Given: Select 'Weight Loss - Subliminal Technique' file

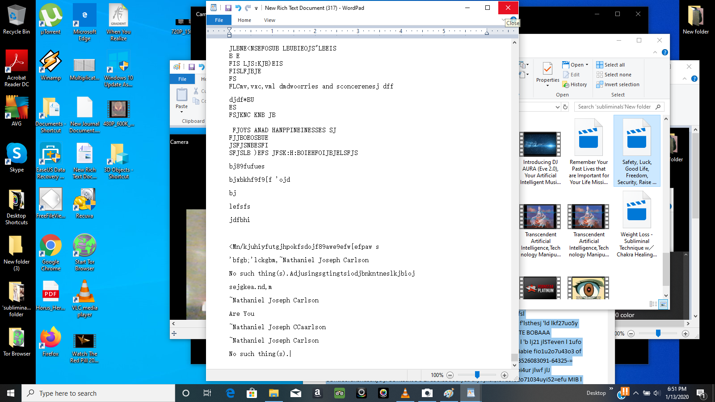Looking at the screenshot, I should pyautogui.click(x=637, y=224).
